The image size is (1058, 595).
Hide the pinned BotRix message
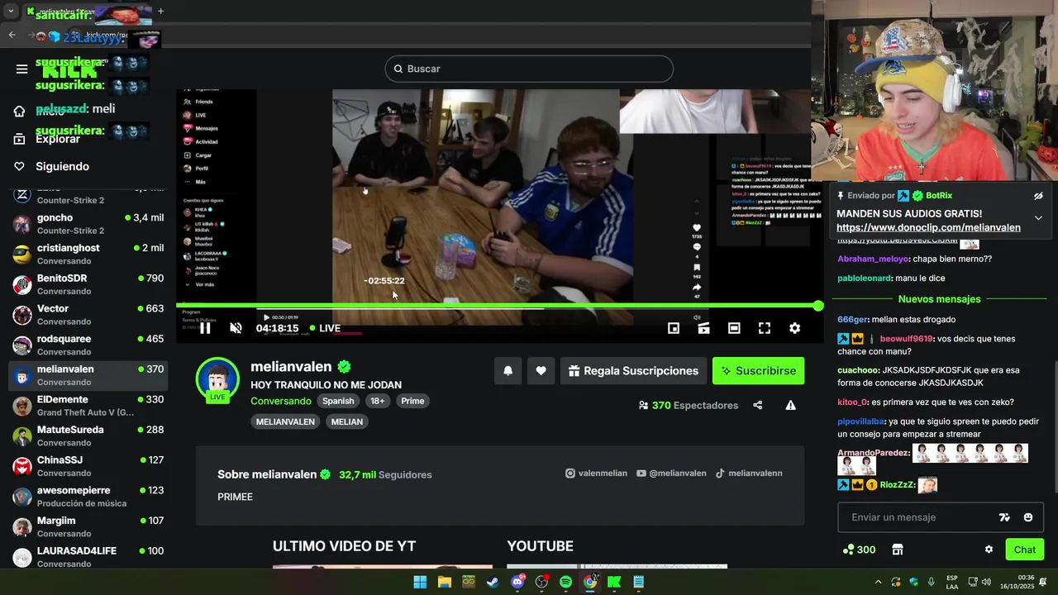coord(1038,196)
